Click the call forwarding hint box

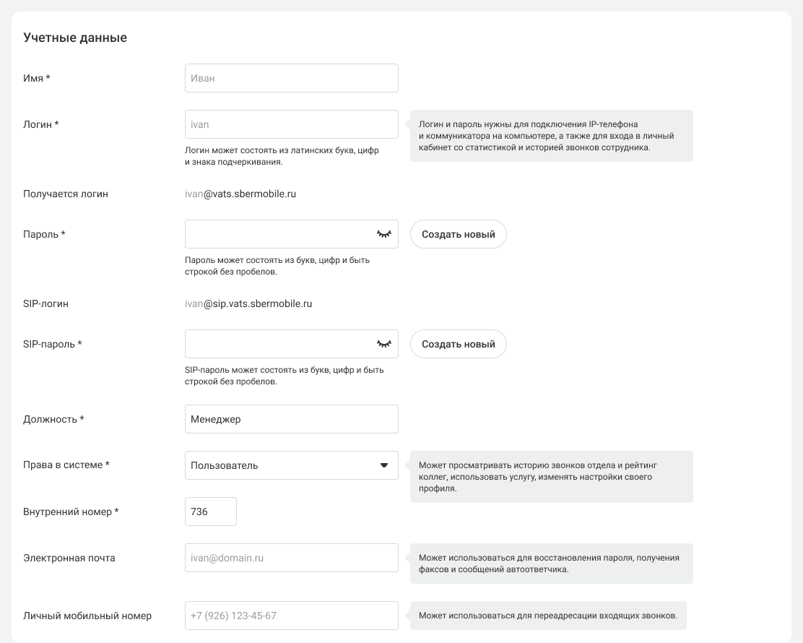pyautogui.click(x=547, y=616)
